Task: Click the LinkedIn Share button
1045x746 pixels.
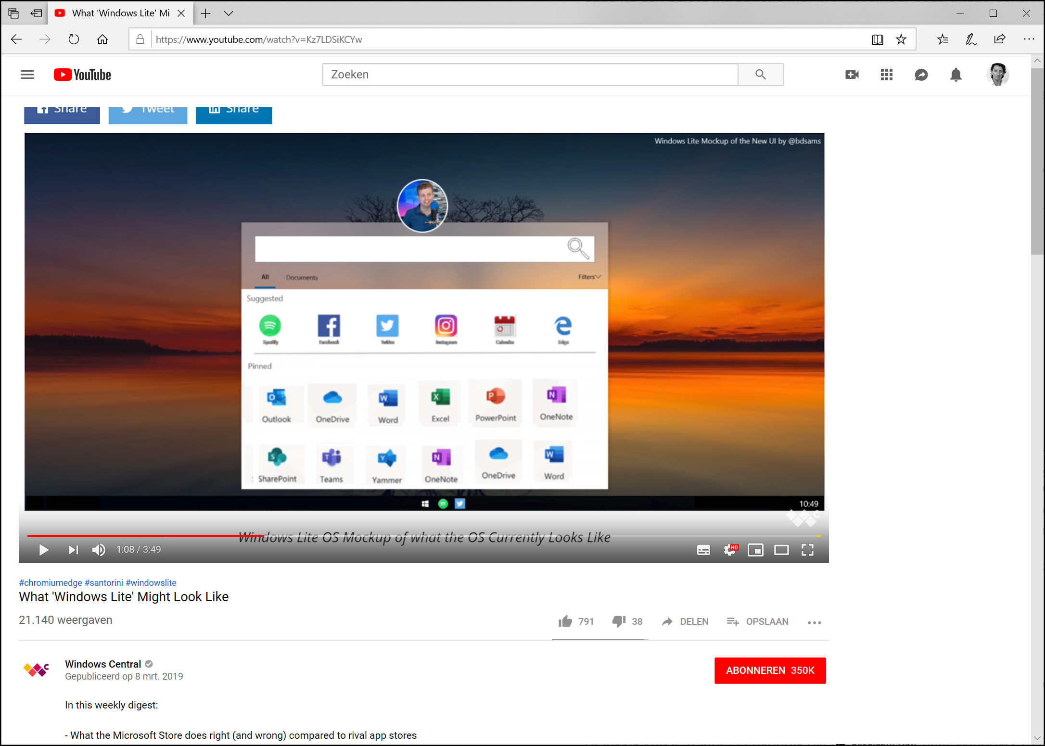Action: [x=234, y=115]
